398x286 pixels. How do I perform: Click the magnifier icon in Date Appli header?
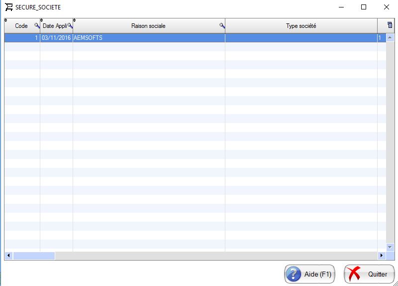click(x=70, y=25)
